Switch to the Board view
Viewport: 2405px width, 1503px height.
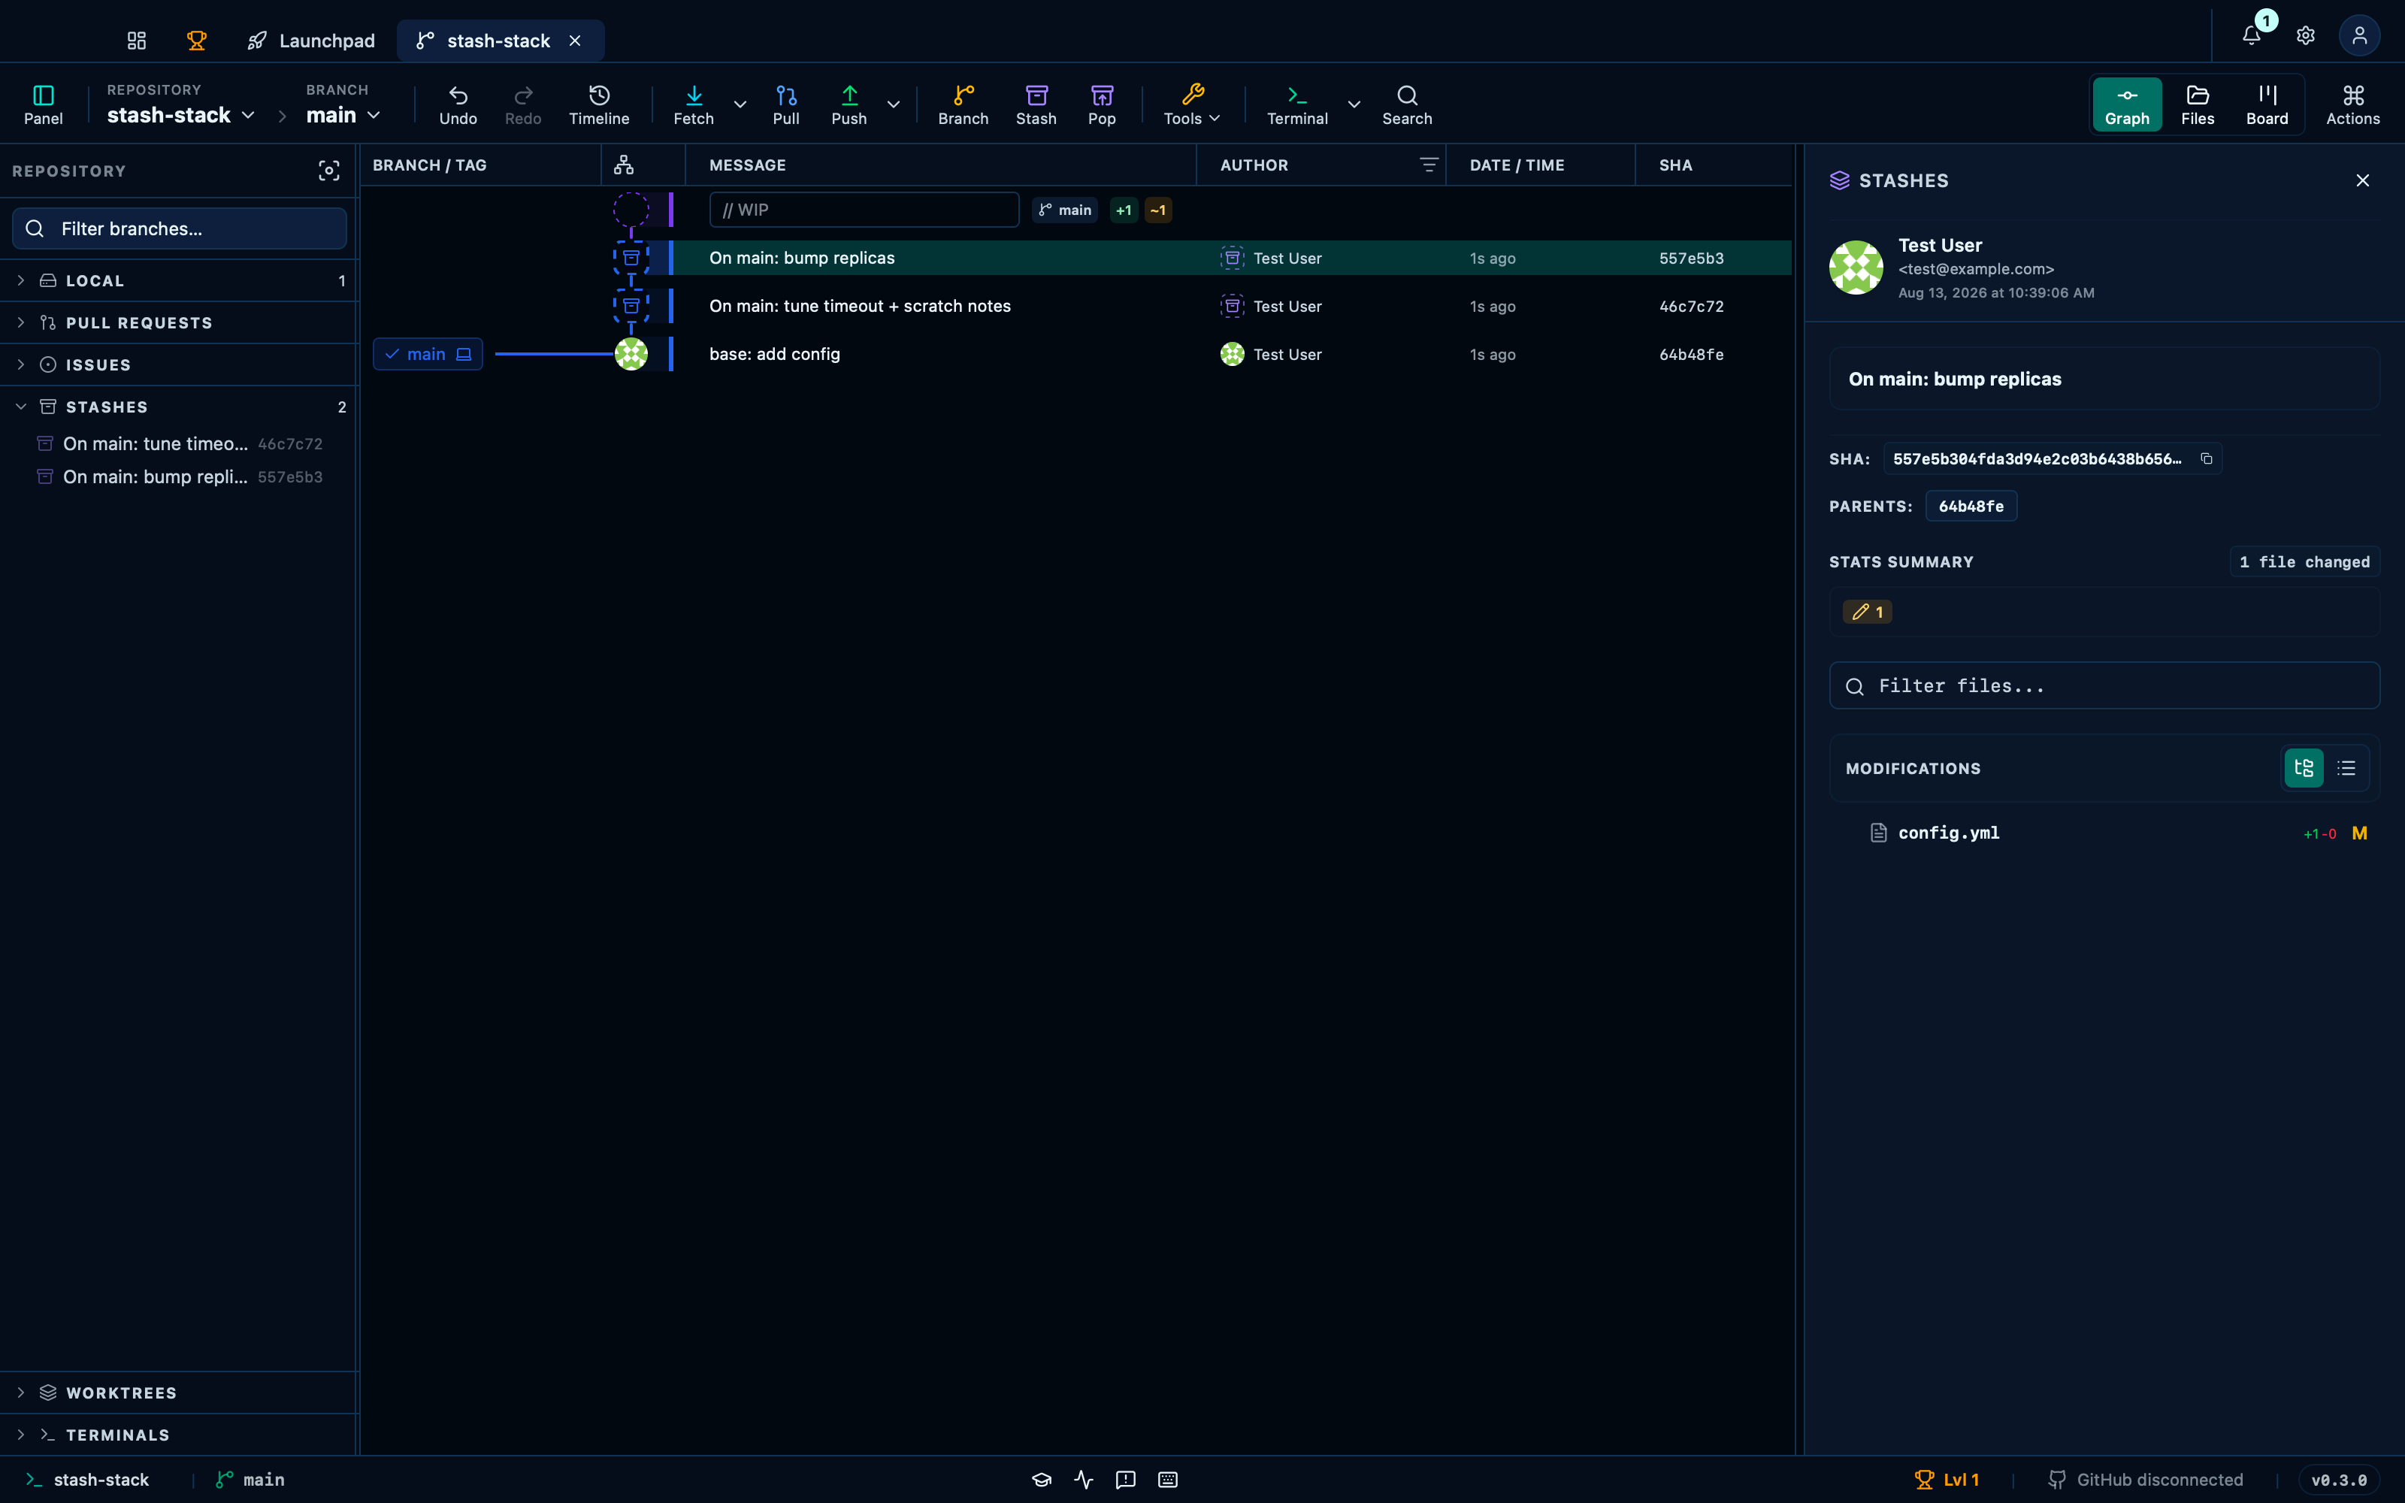pos(2267,104)
